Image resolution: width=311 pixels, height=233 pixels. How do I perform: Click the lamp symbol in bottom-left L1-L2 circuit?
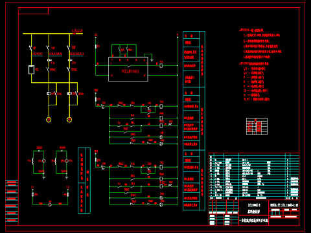[x=50, y=205]
